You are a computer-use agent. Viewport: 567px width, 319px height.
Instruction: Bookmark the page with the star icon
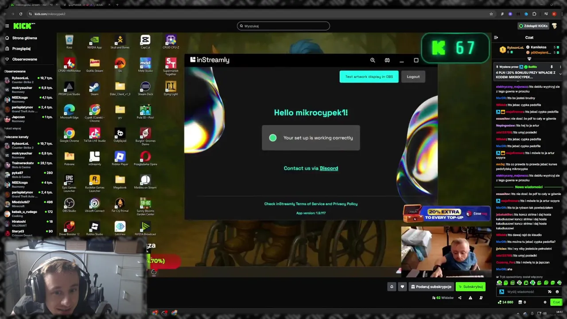[x=491, y=14]
